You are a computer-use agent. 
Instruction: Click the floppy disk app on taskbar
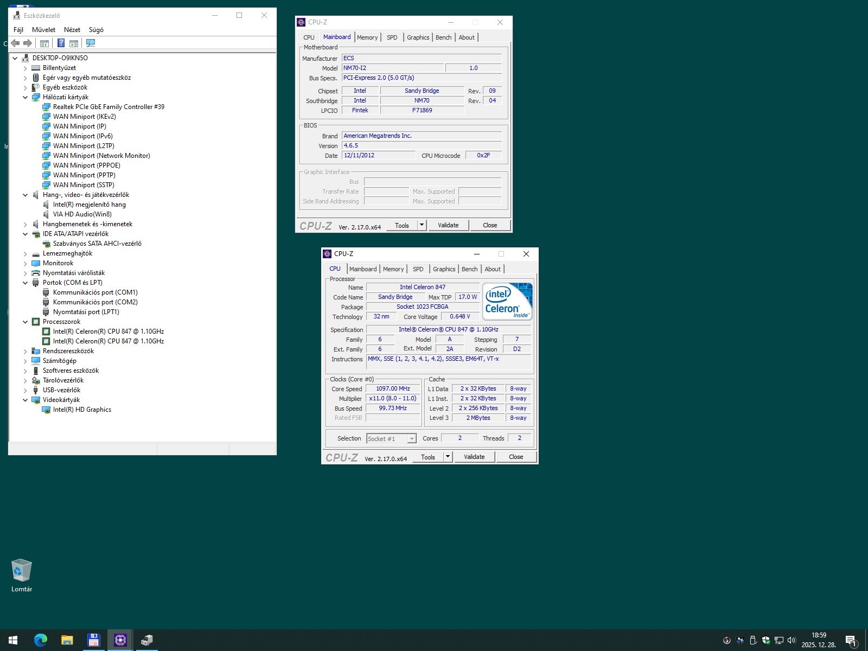(x=93, y=640)
